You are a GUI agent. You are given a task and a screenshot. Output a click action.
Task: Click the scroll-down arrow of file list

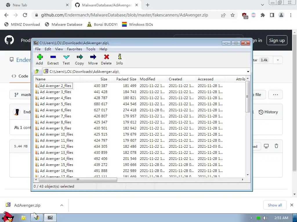click(248, 175)
